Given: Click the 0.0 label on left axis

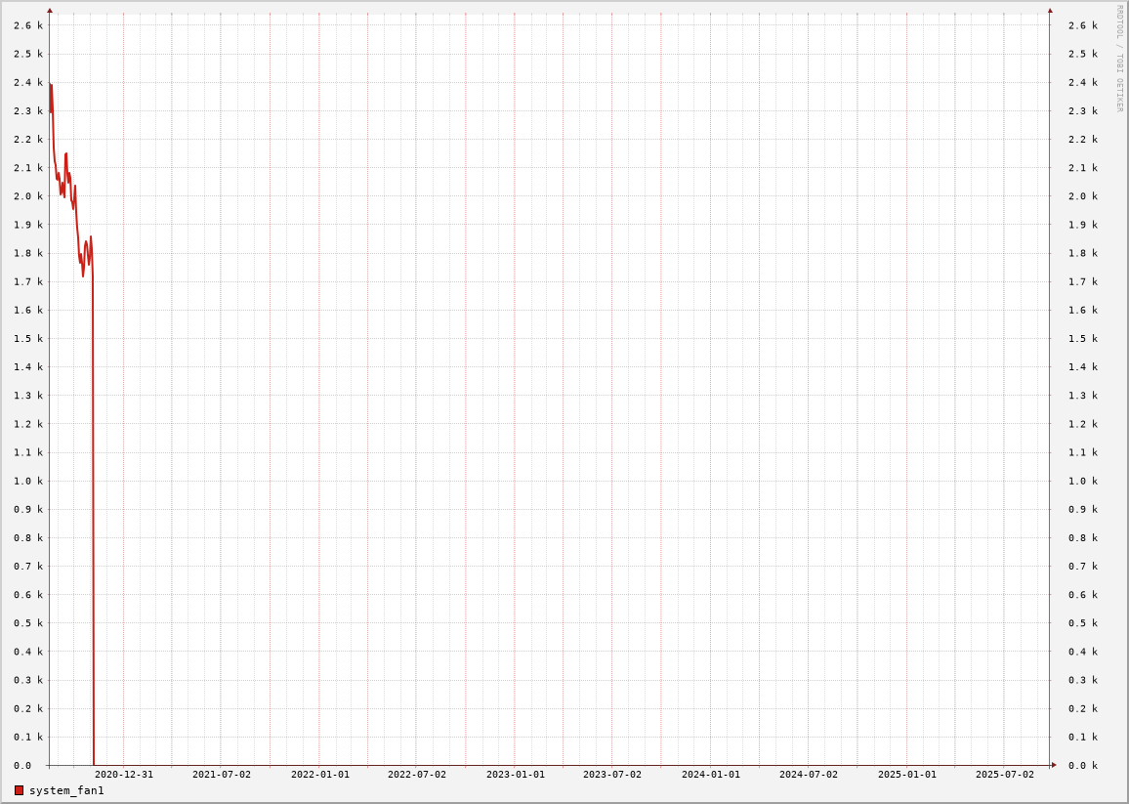Looking at the screenshot, I should pyautogui.click(x=22, y=766).
